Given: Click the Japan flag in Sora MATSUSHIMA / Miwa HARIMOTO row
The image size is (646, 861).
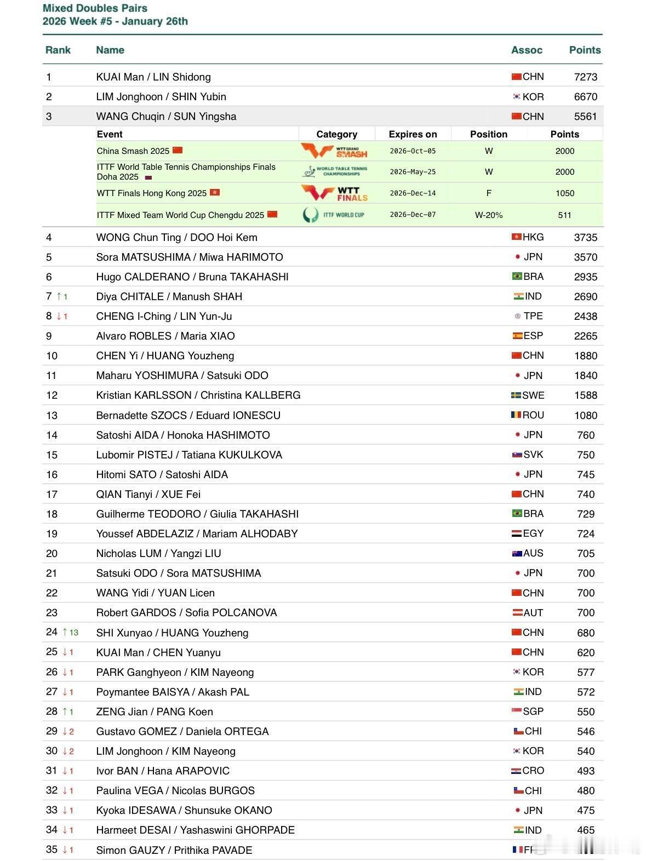Looking at the screenshot, I should [518, 256].
